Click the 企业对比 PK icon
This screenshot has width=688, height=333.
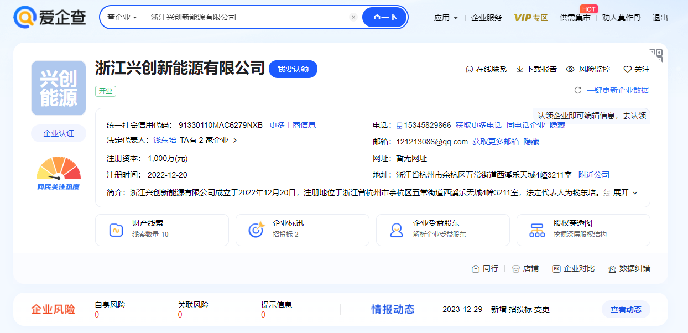coord(556,269)
